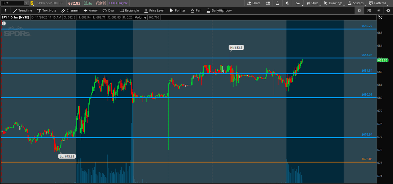Image resolution: width=393 pixels, height=184 pixels.
Task: Click the volume value 166,766
Action: tap(154, 17)
